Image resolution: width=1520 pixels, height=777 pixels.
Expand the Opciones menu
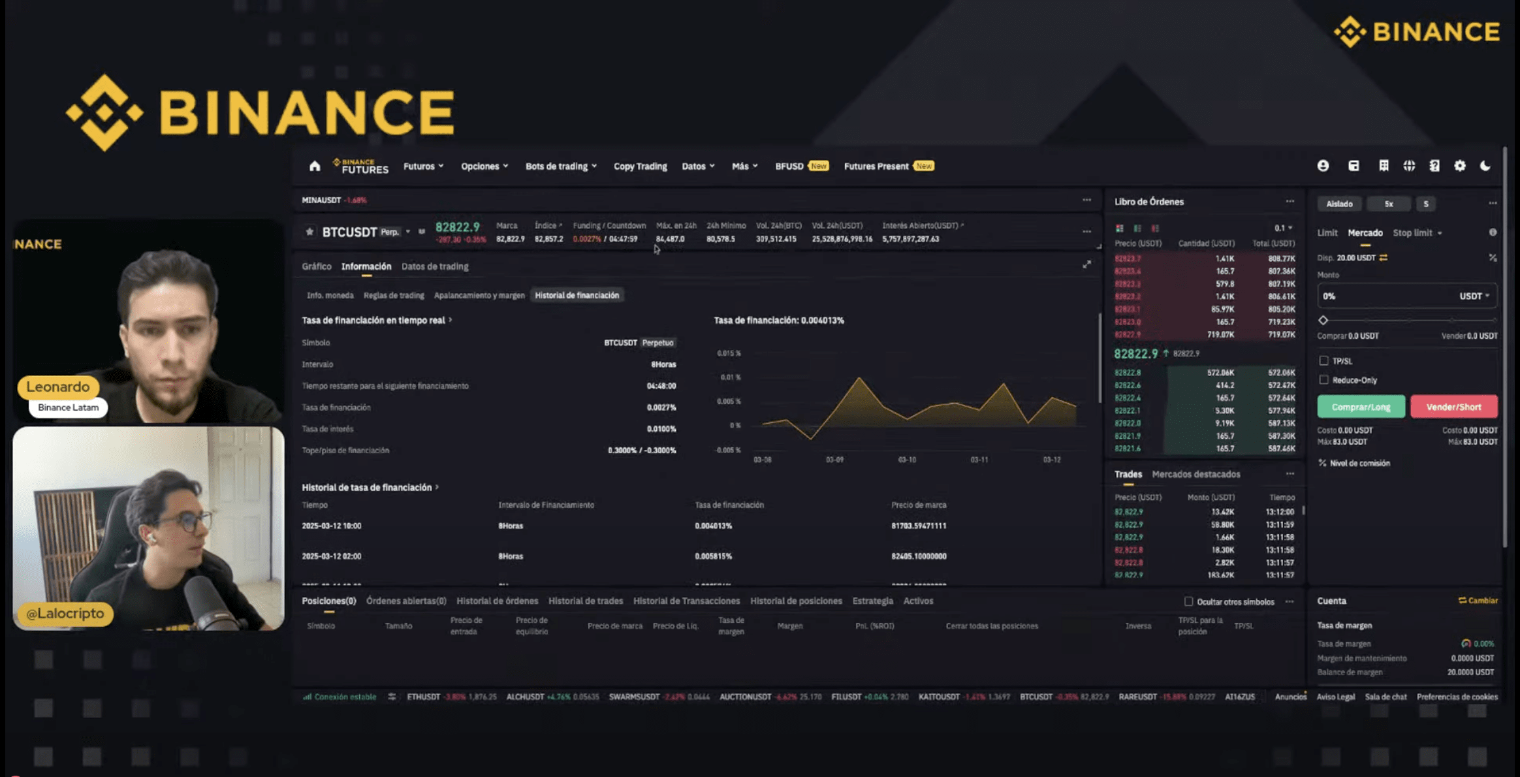(x=484, y=166)
